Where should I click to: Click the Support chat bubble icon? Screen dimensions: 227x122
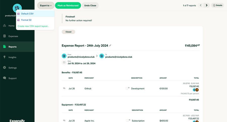coord(5,78)
